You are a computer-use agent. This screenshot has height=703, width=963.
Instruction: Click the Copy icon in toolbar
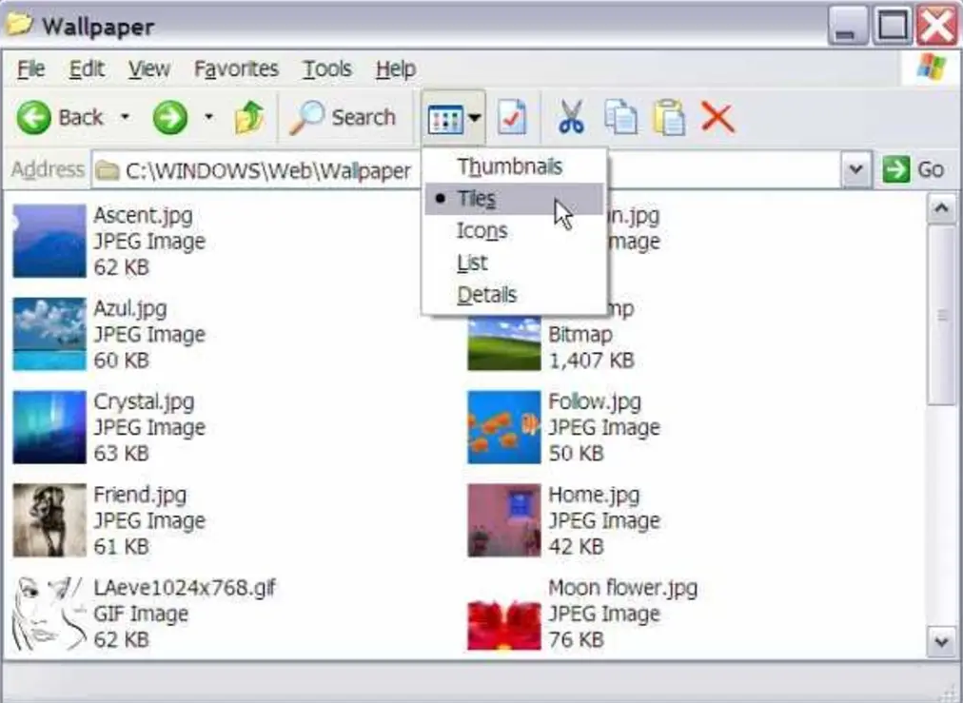click(620, 118)
